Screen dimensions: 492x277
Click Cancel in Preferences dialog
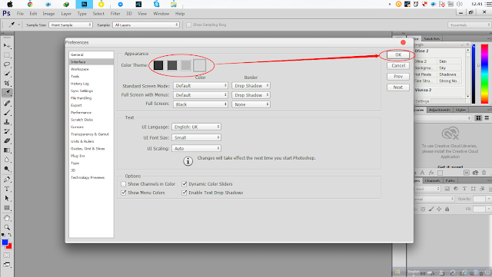pyautogui.click(x=398, y=65)
